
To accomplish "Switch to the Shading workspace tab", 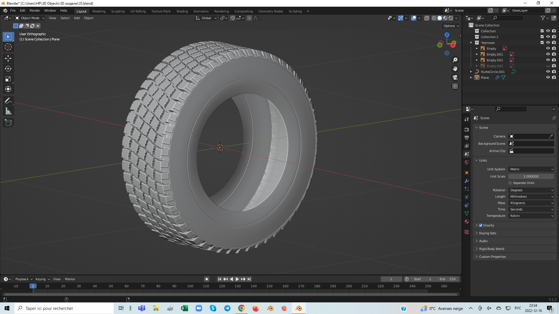I will [182, 11].
